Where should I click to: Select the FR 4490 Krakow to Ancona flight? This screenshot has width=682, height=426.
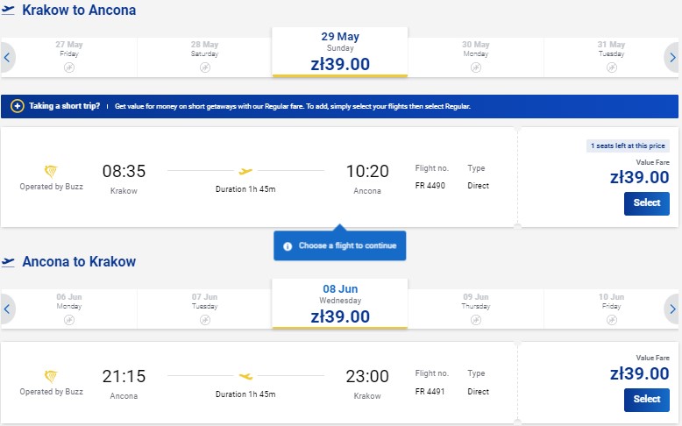tap(646, 203)
